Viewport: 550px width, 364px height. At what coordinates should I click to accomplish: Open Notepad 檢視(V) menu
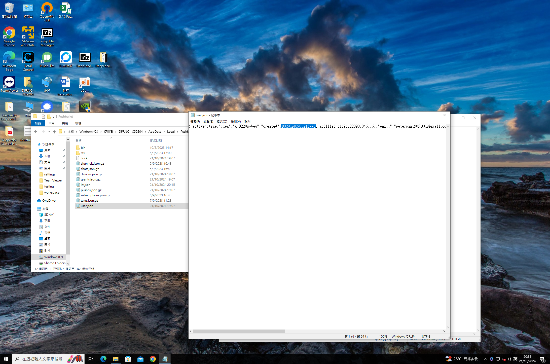tap(236, 121)
